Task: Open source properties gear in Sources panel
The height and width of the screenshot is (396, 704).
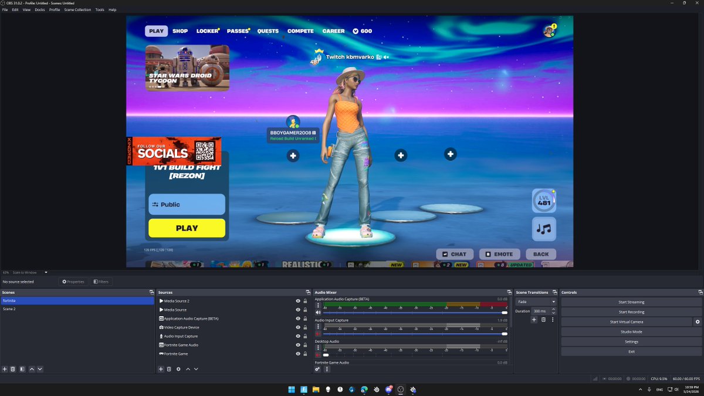Action: pyautogui.click(x=178, y=369)
